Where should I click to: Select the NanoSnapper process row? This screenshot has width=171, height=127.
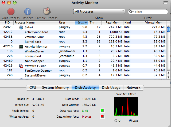tap(83, 61)
